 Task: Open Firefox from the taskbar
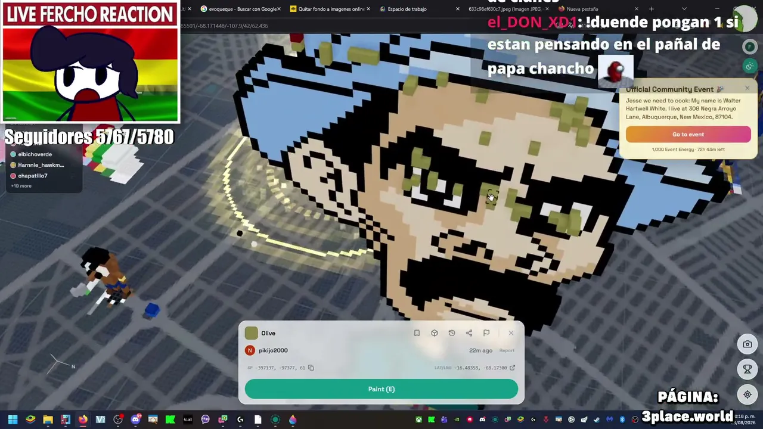pyautogui.click(x=83, y=419)
